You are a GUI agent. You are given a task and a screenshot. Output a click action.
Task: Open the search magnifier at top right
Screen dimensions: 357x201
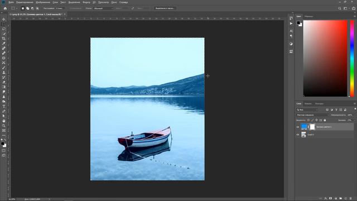coord(340,8)
